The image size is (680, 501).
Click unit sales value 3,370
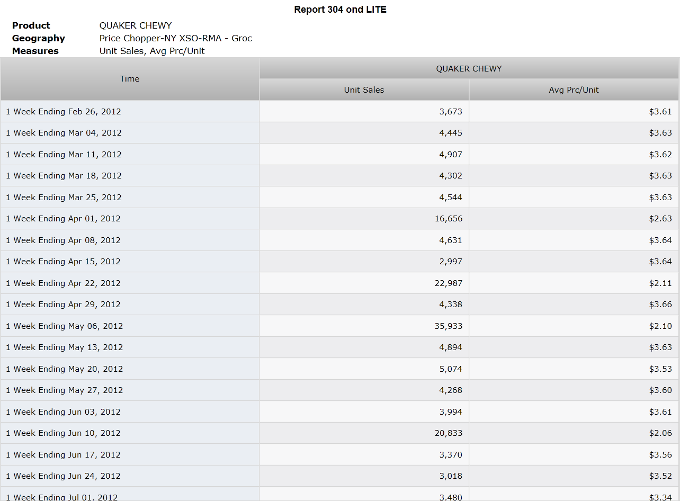pyautogui.click(x=451, y=454)
